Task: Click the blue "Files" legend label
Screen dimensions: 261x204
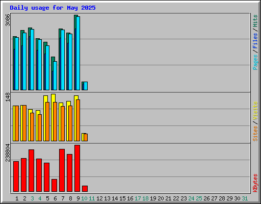Action: (x=255, y=41)
